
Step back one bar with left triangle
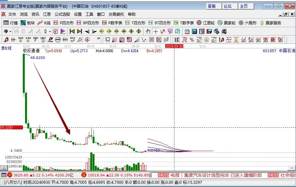click(87, 31)
